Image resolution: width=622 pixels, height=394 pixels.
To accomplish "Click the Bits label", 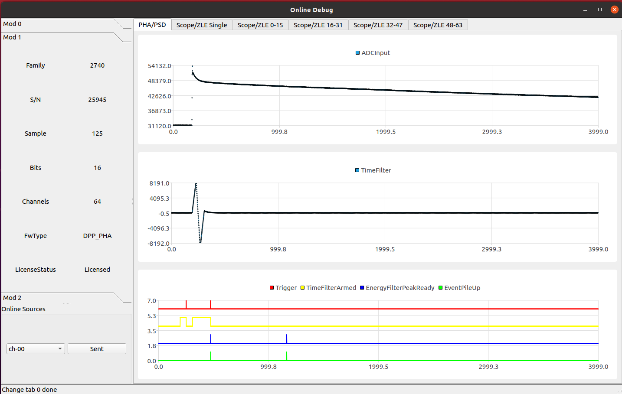I will point(36,168).
